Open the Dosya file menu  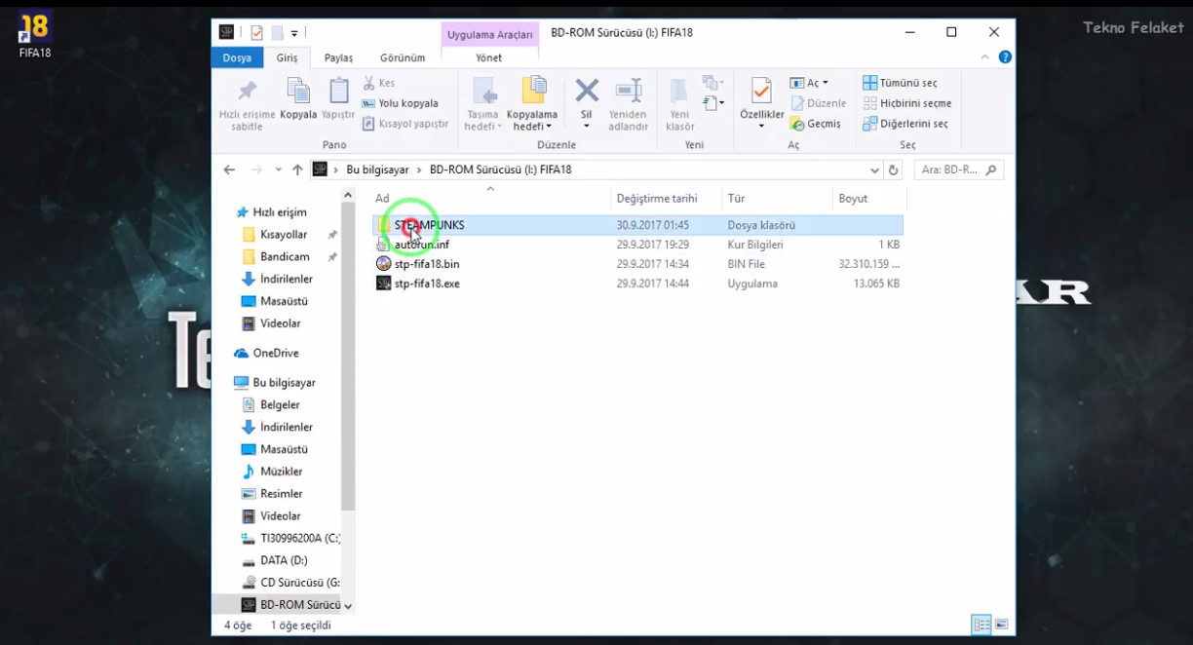click(237, 57)
